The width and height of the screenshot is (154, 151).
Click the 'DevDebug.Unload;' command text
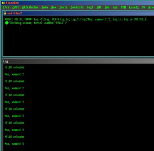21,23
